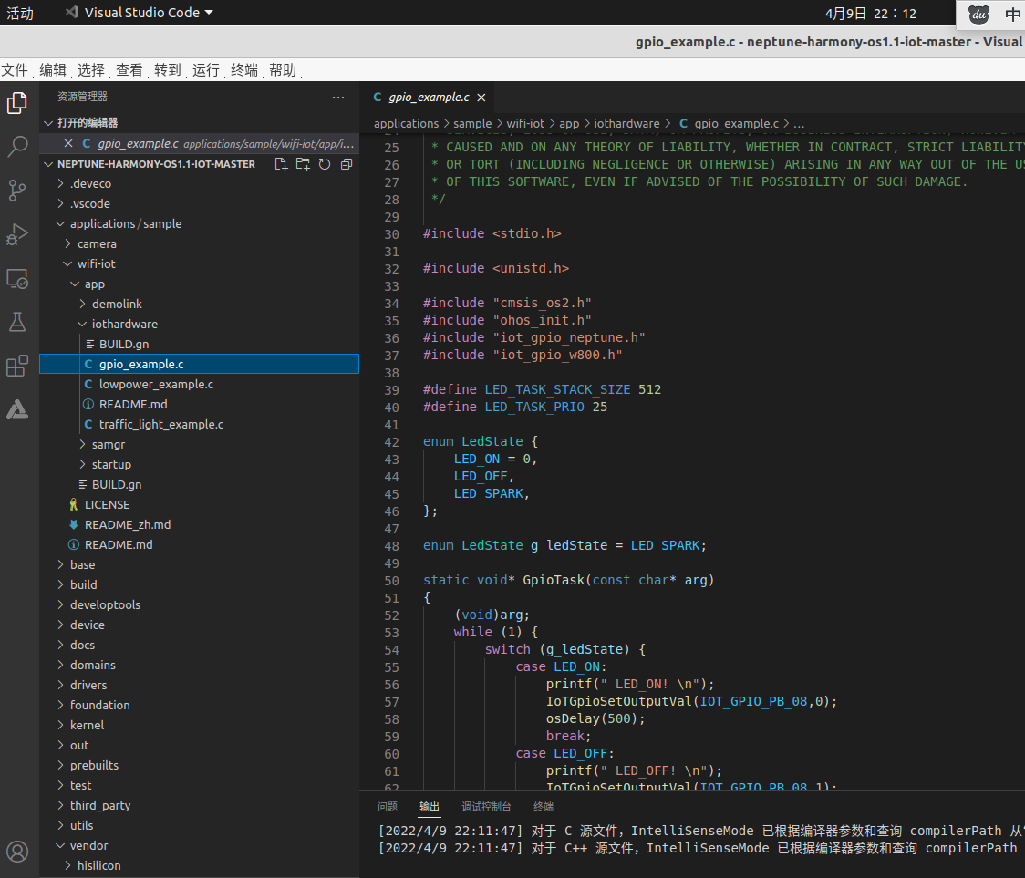Open the system clock showing 4月9日 22:12
This screenshot has height=878, width=1025.
coord(870,13)
